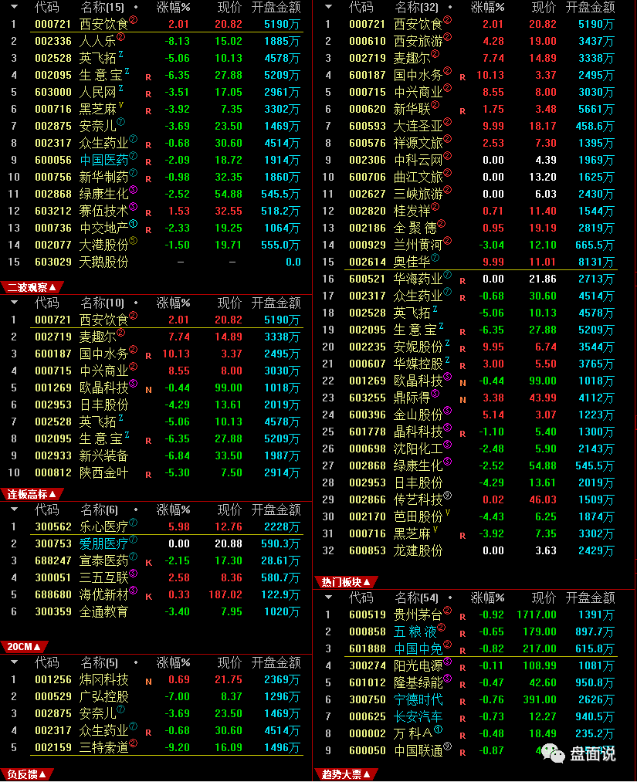Click the V marker beside 芭田股份
This screenshot has width=637, height=782.
tap(448, 512)
